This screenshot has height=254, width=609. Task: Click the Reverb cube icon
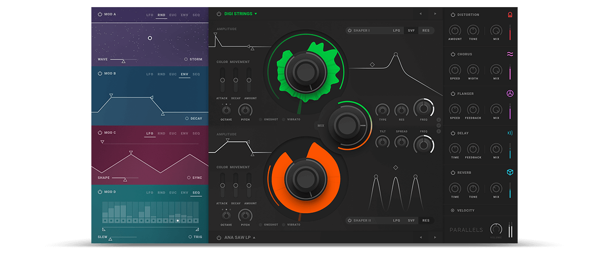pos(510,173)
